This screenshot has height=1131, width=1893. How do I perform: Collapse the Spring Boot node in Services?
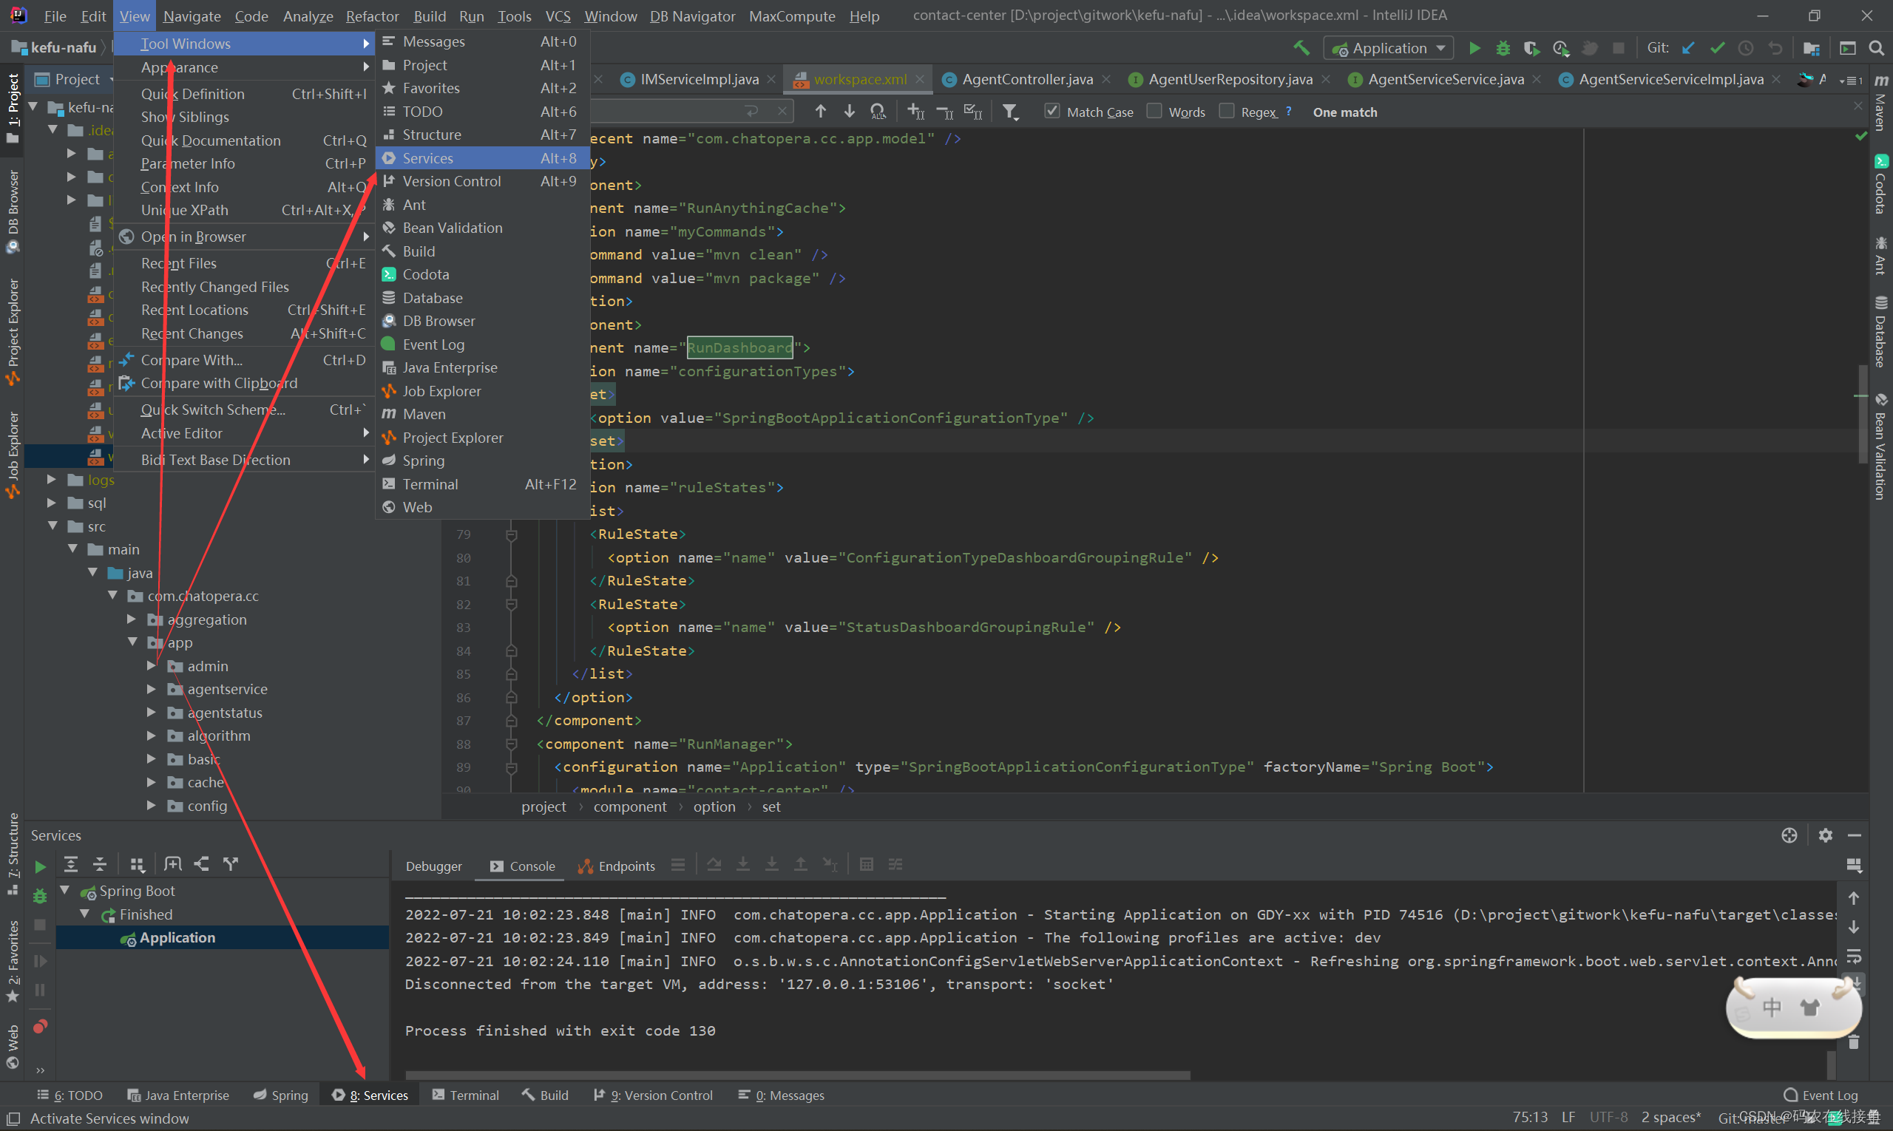pos(66,890)
